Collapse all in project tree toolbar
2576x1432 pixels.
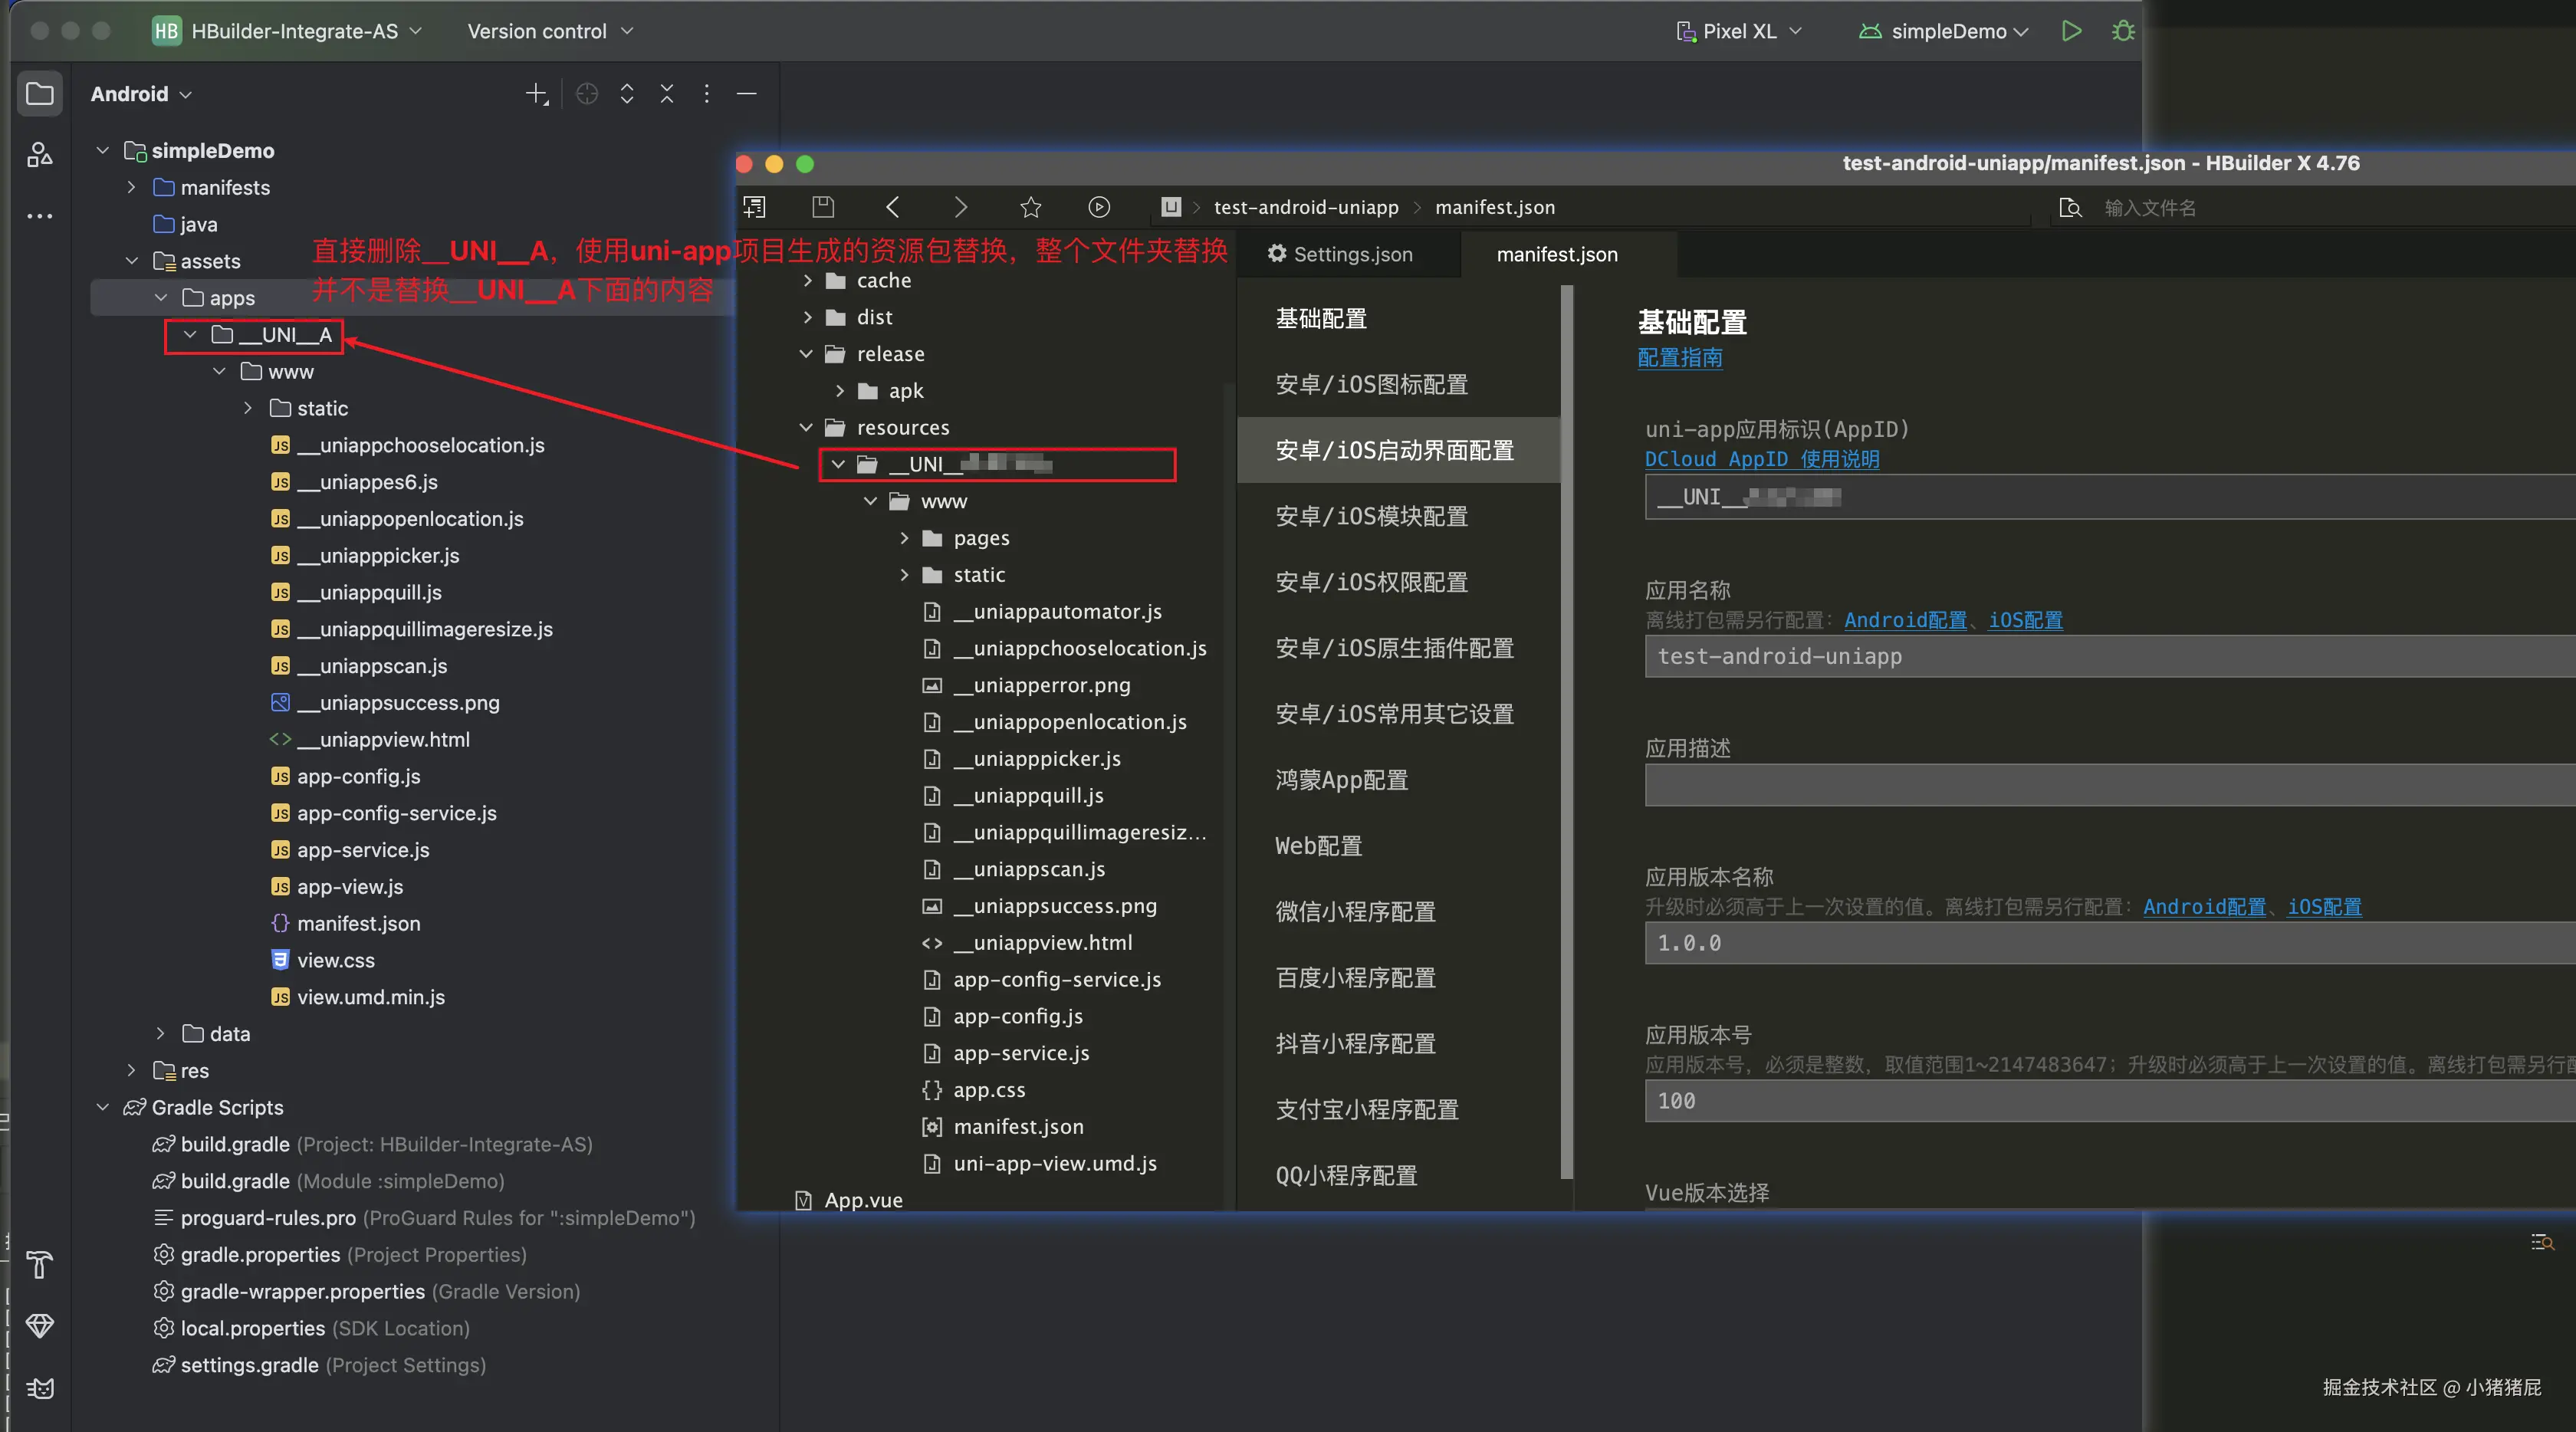coord(667,94)
